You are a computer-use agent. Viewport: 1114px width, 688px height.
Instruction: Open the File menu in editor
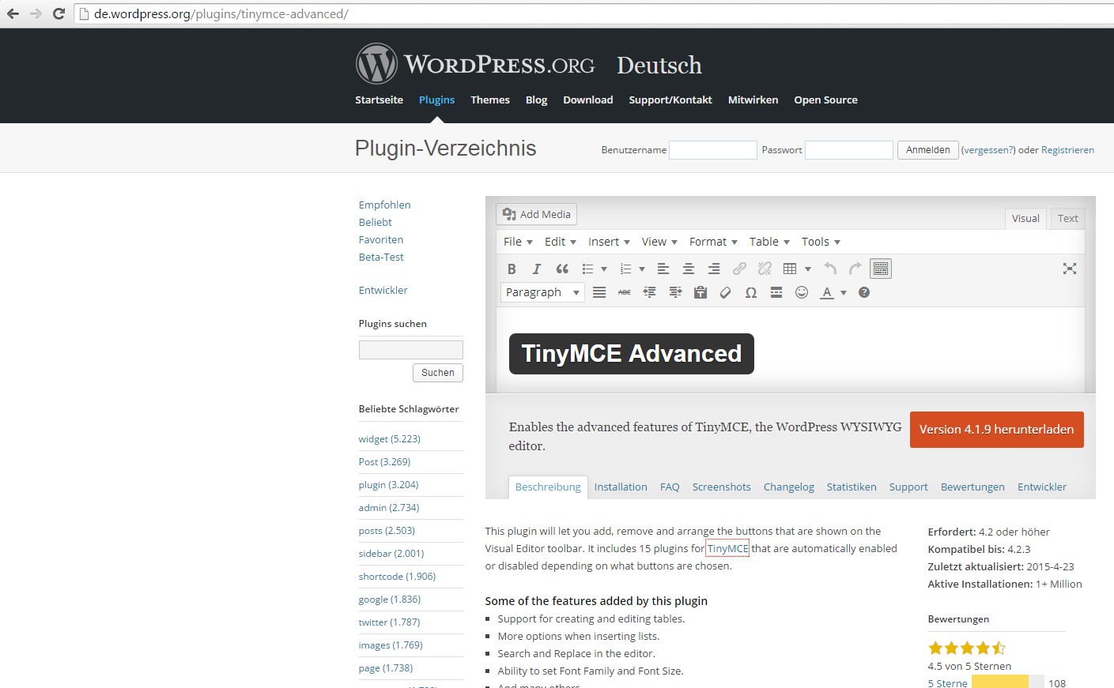point(518,242)
